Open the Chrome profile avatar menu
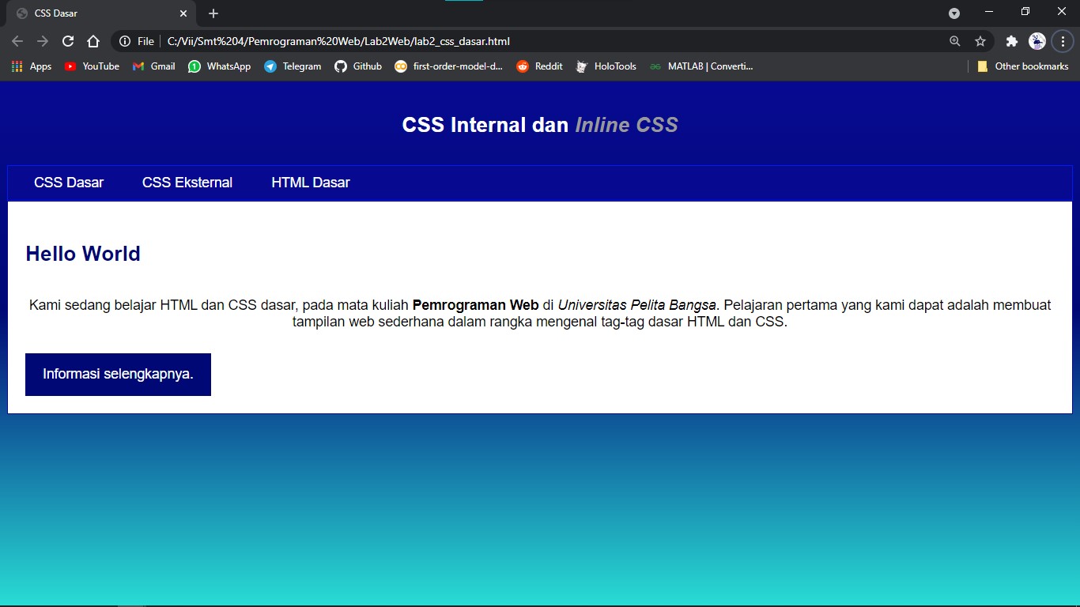 coord(1036,40)
